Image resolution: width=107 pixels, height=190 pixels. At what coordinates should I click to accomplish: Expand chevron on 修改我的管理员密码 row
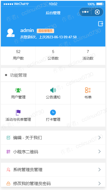click(99, 183)
